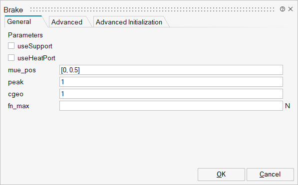Click the Parameters section heading
Screen dimensions: 298x185
coord(25,35)
